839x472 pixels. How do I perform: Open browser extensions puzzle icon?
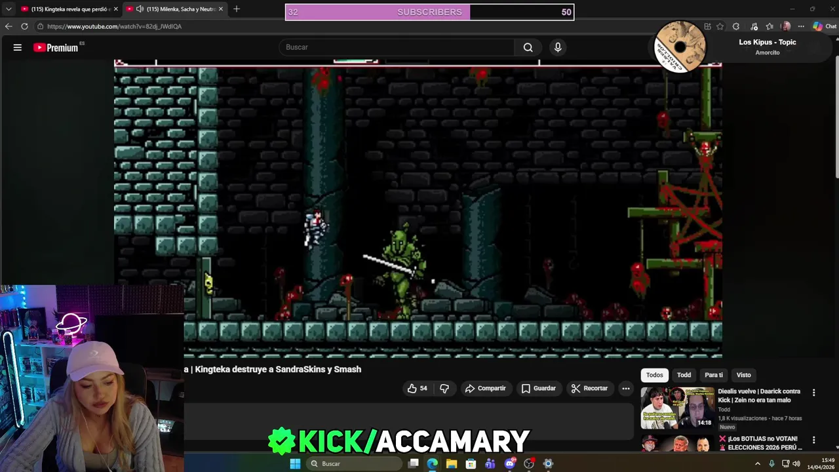coord(736,26)
